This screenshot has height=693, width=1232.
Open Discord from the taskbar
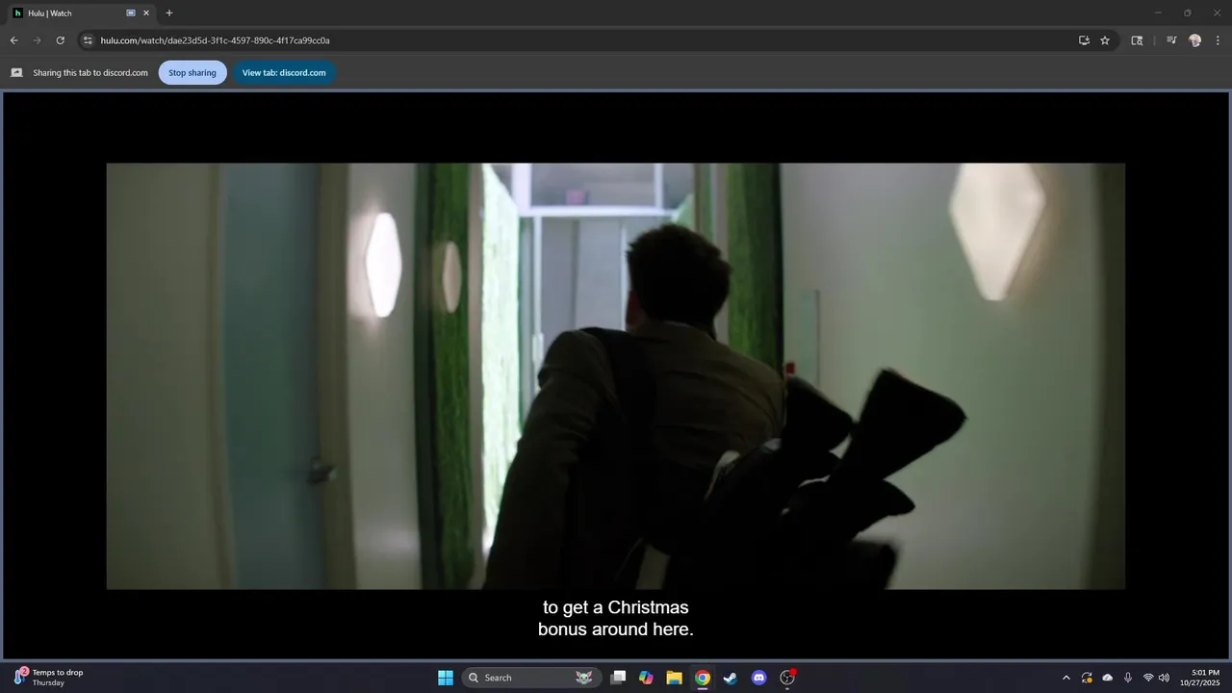pos(758,678)
